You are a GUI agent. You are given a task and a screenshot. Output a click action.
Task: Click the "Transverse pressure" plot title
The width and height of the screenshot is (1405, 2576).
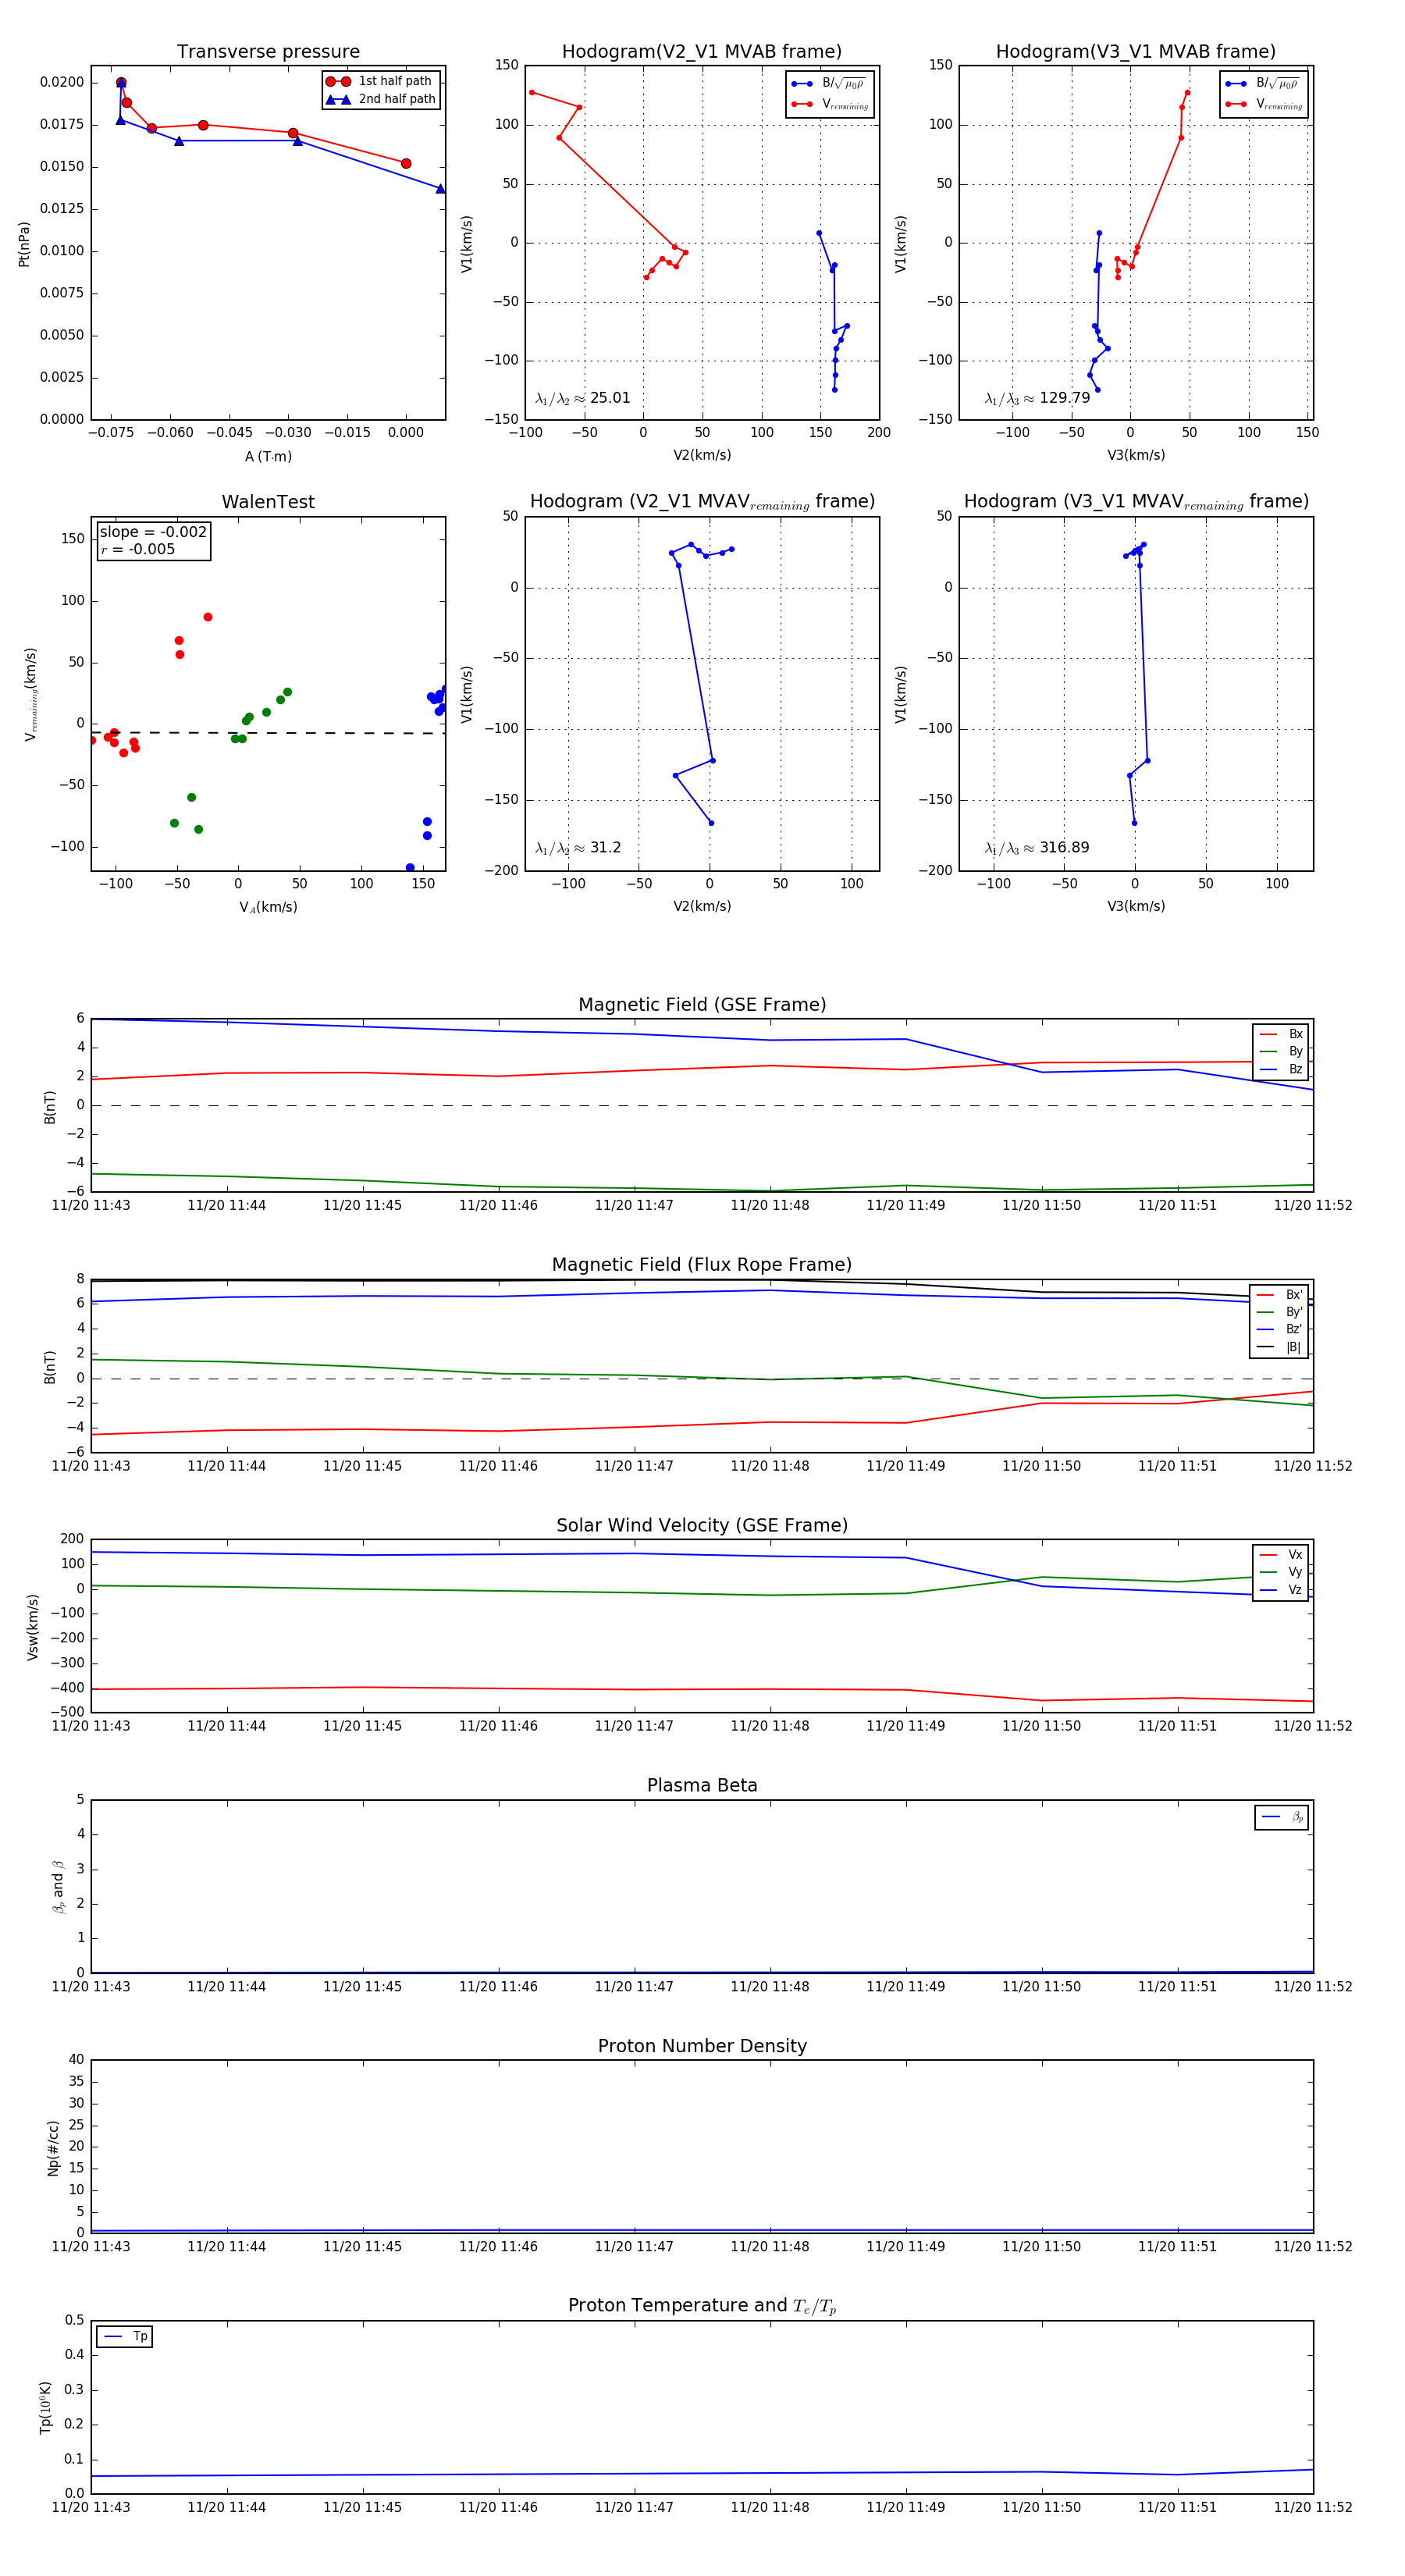268,52
